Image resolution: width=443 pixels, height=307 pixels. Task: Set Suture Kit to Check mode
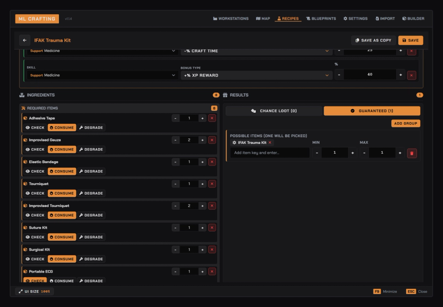(35, 237)
